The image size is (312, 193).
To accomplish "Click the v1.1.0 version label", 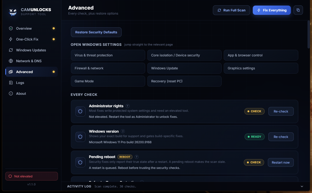I will (31, 184).
